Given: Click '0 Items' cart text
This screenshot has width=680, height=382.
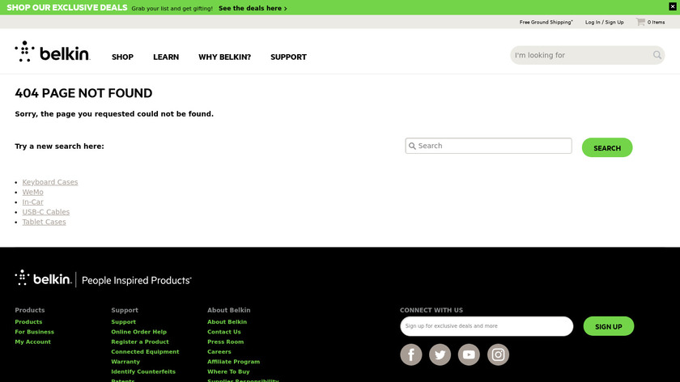Looking at the screenshot, I should pyautogui.click(x=656, y=22).
